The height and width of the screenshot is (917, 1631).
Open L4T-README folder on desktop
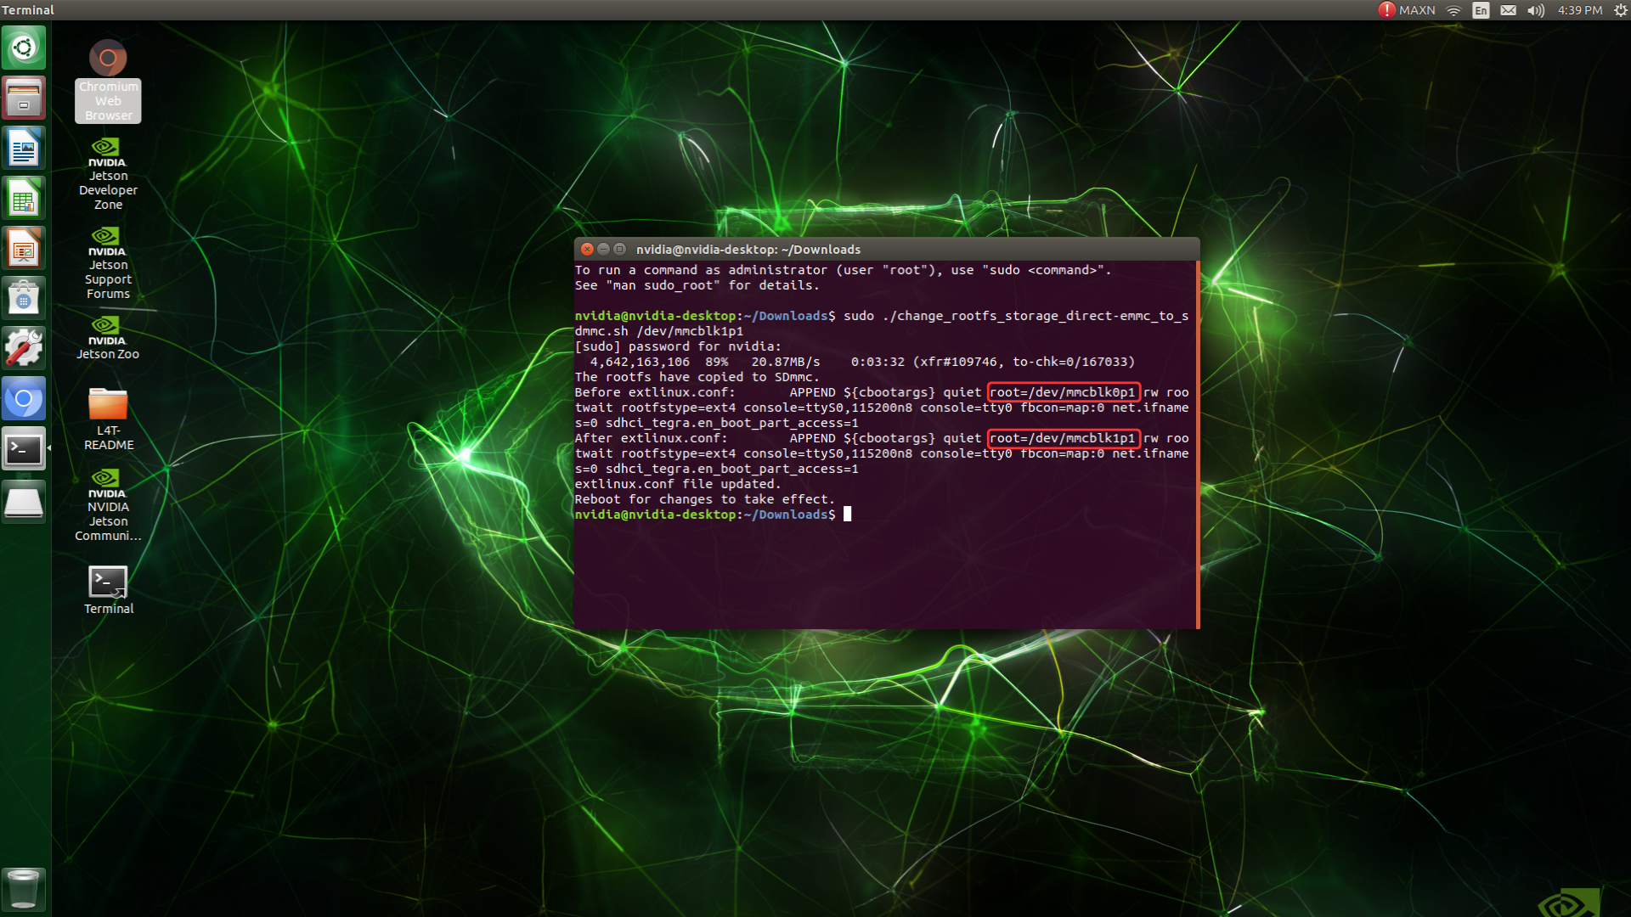tap(108, 405)
